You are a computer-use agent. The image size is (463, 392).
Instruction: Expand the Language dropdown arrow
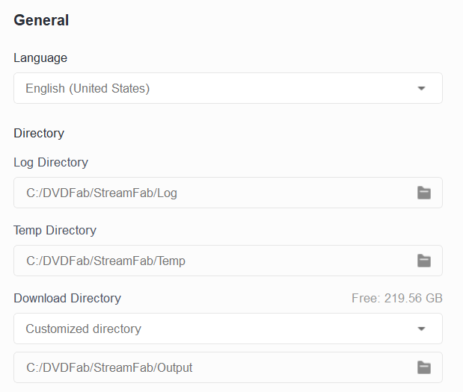tap(421, 88)
